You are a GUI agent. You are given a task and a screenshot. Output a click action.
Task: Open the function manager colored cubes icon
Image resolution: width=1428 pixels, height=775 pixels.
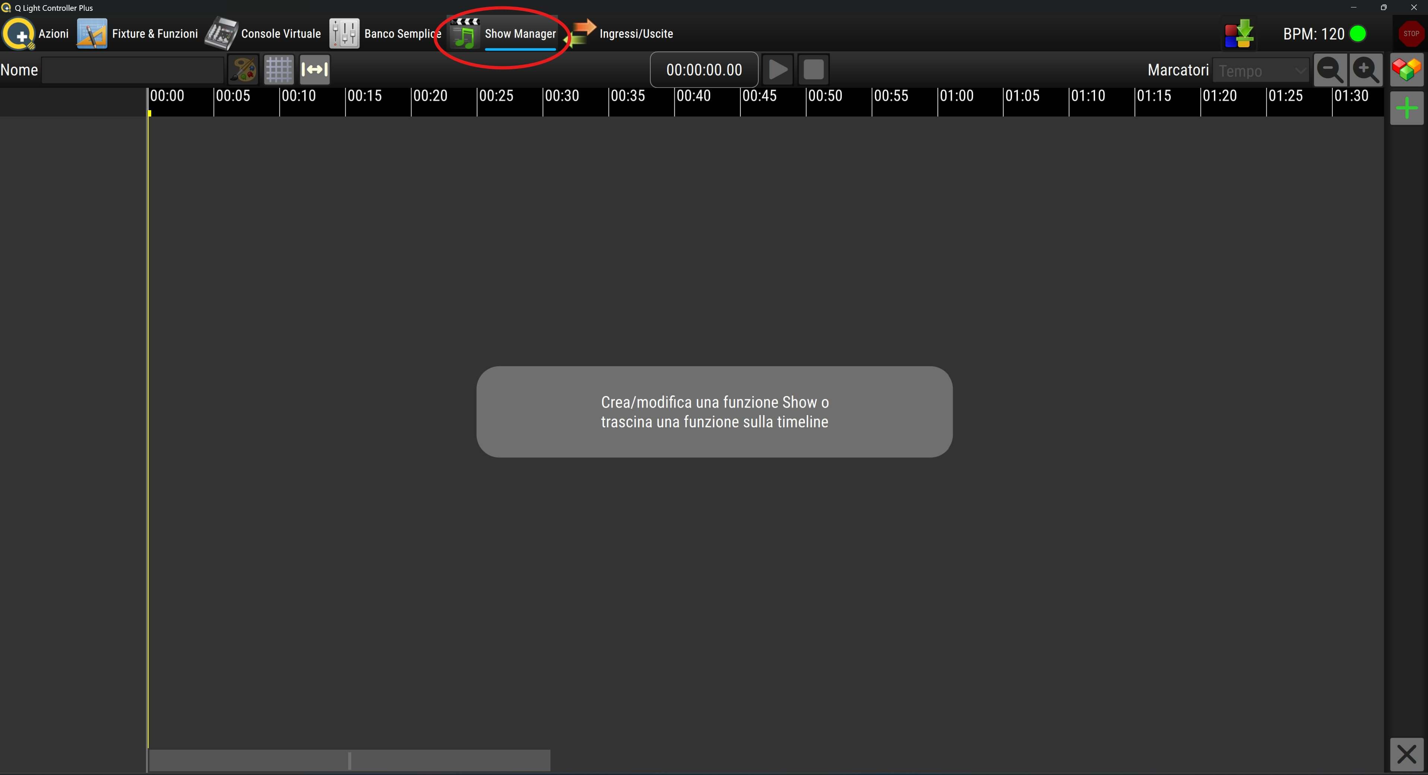1406,70
